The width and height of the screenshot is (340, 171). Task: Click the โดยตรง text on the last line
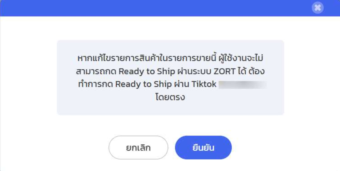tap(170, 98)
